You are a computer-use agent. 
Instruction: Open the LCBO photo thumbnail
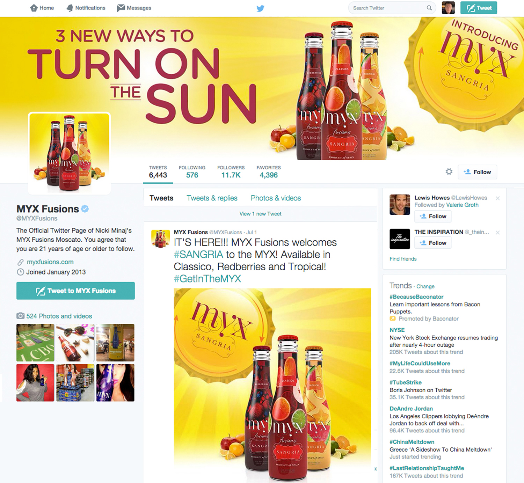35,343
